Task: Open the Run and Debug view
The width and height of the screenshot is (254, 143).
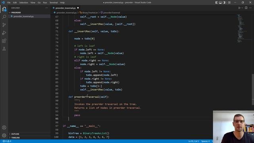Action: coord(4,33)
